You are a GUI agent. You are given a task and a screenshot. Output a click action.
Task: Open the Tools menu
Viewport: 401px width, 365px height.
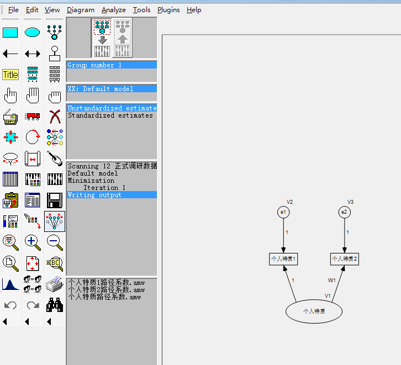141,10
